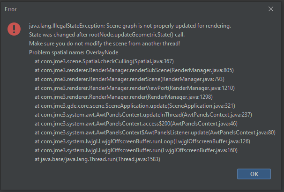Image resolution: width=284 pixels, height=192 pixels.
Task: Click the RenderManager.renderSubScene stack line
Action: coord(134,70)
